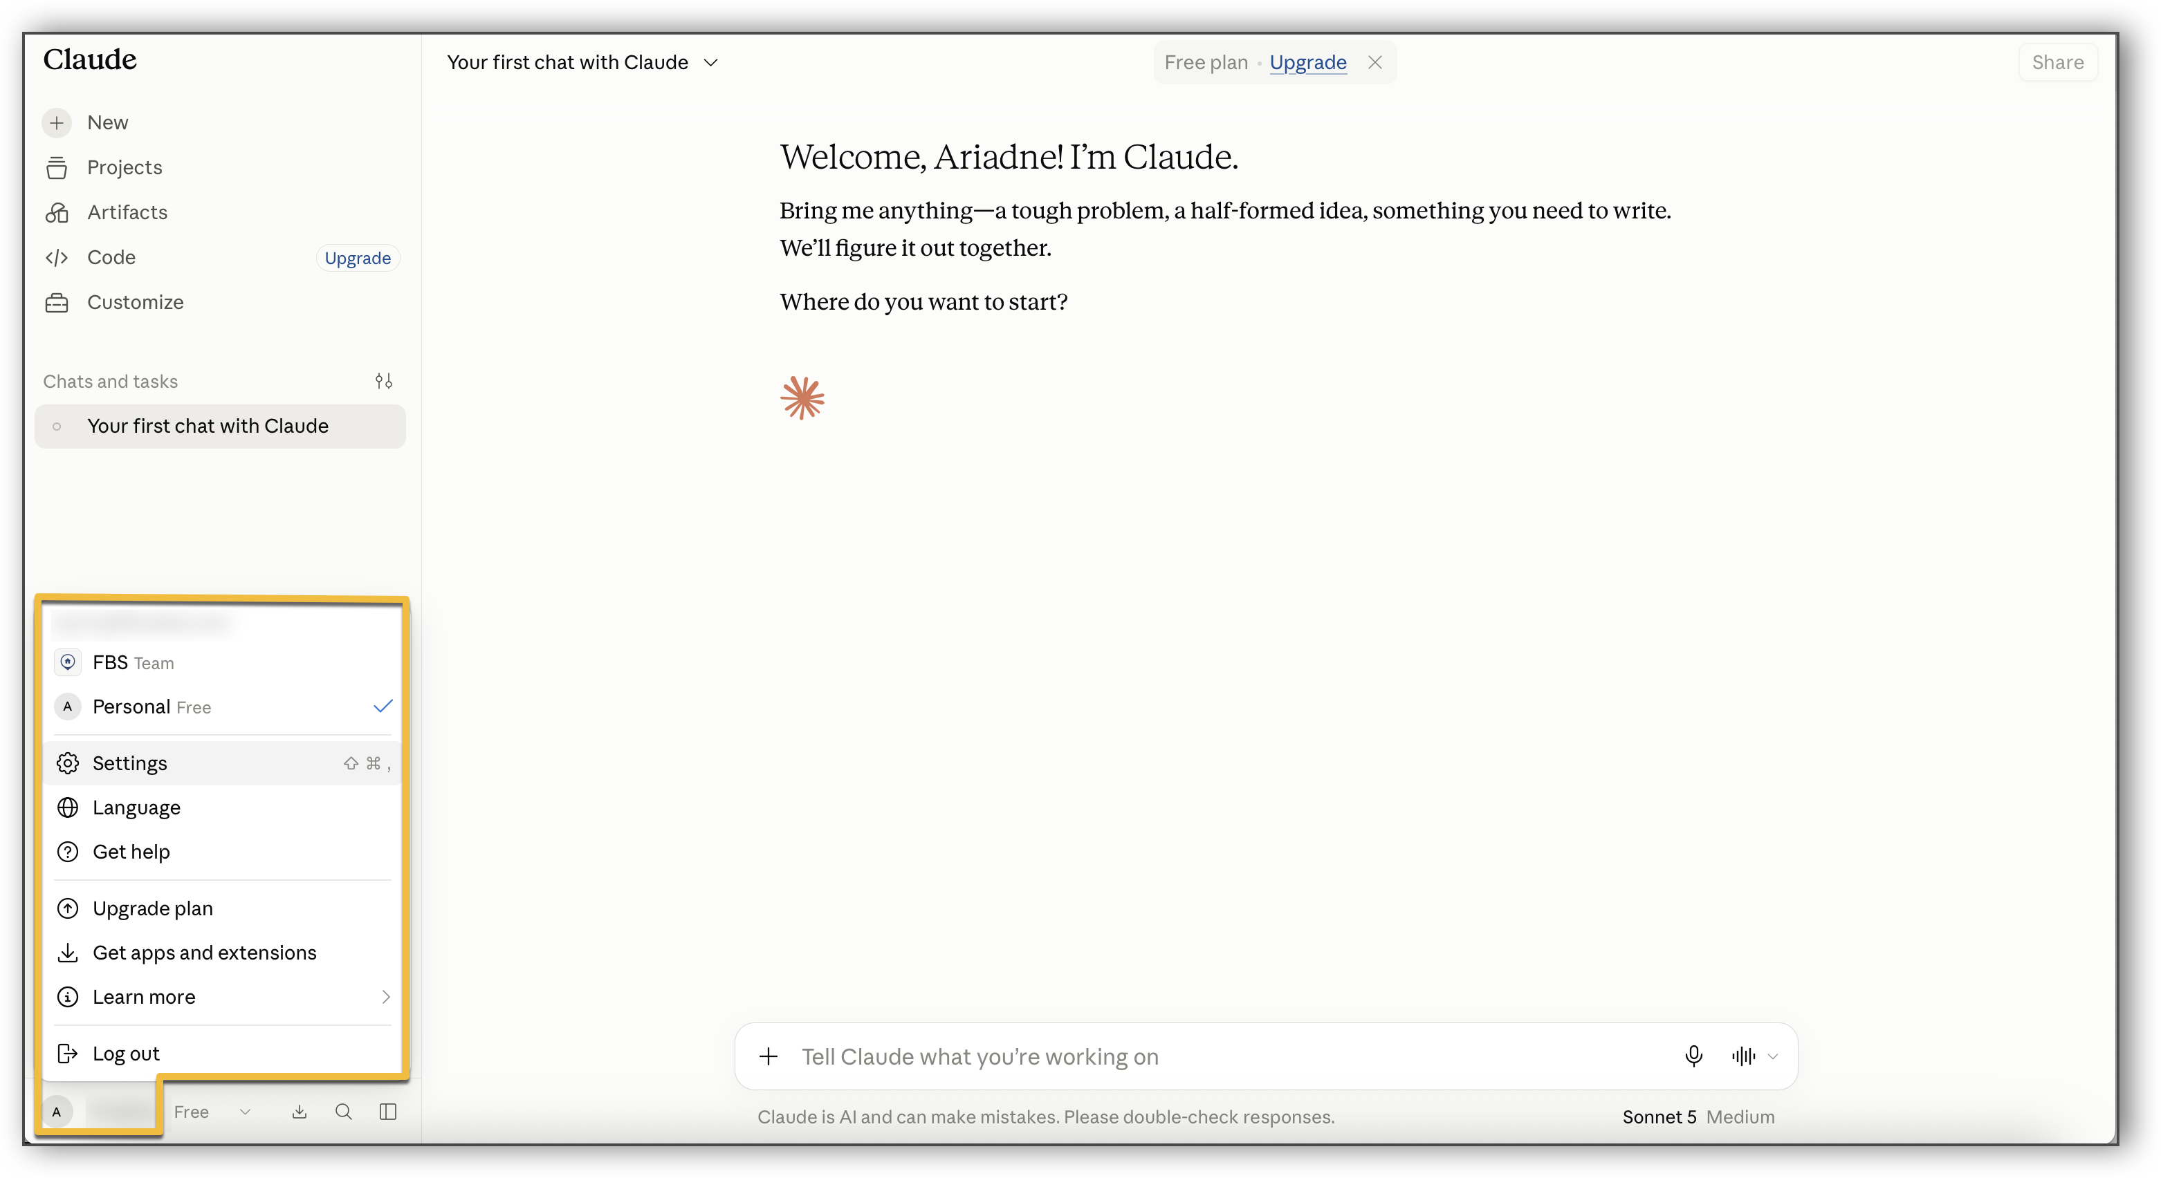Viewport: 2161px width, 1178px height.
Task: Open the Projects sidebar link
Action: coord(125,168)
